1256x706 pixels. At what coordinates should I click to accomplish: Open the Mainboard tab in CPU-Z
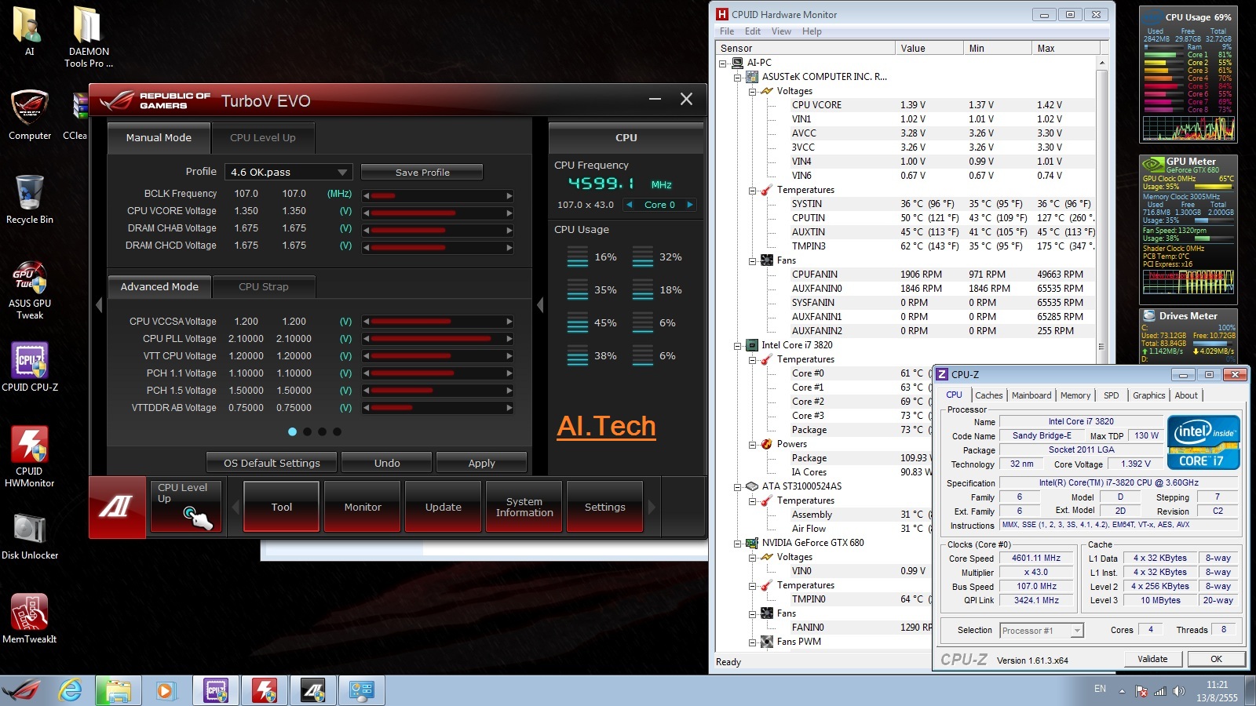1031,395
